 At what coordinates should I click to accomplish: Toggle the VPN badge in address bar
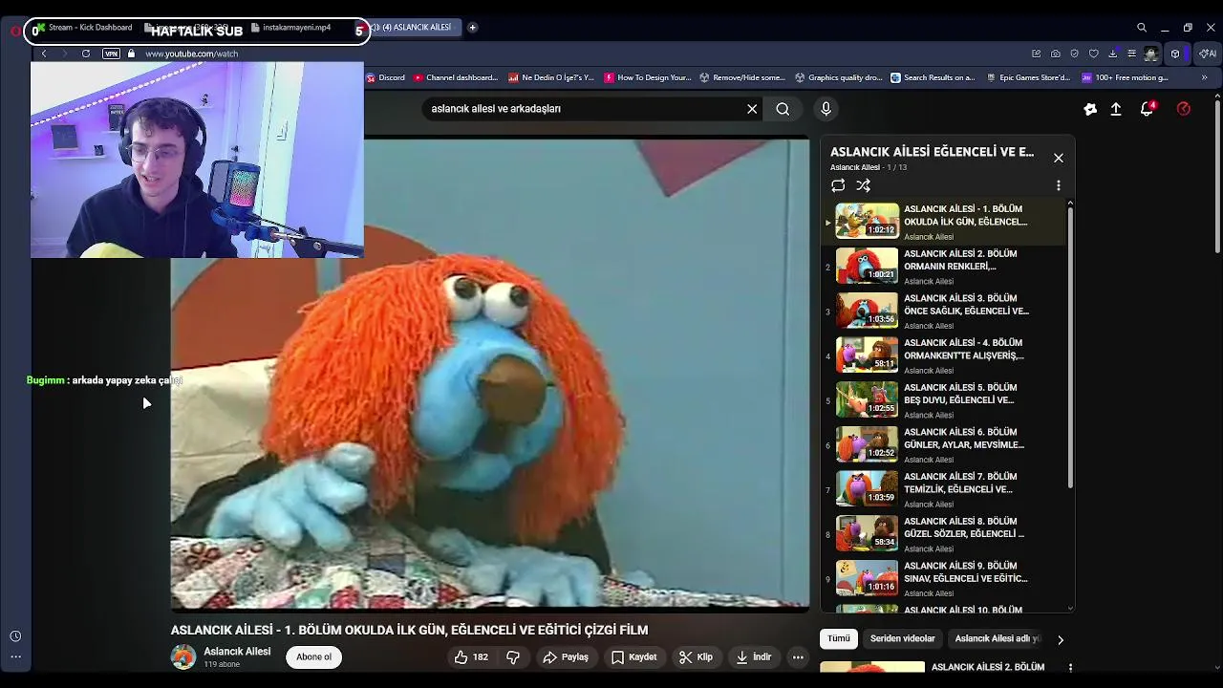pos(111,54)
